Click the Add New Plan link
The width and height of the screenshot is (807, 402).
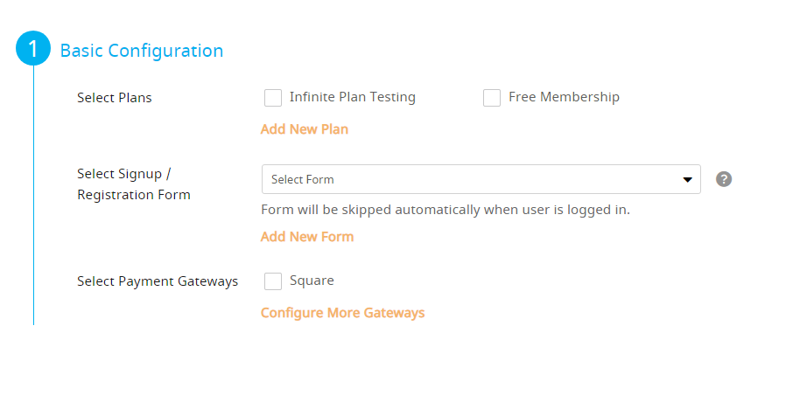click(305, 129)
